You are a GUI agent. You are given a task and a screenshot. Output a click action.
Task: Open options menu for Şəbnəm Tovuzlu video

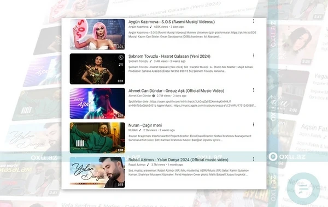point(253,56)
